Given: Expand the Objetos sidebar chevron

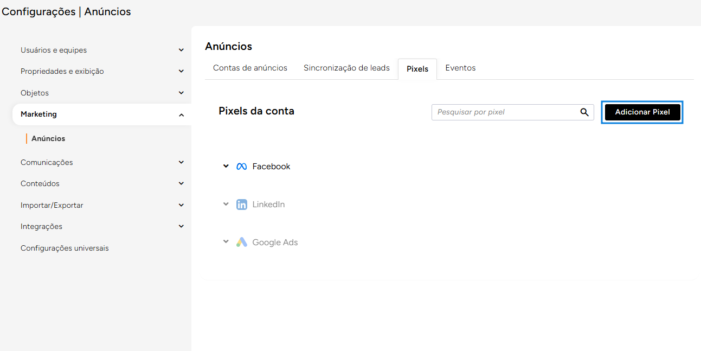Looking at the screenshot, I should click(181, 93).
